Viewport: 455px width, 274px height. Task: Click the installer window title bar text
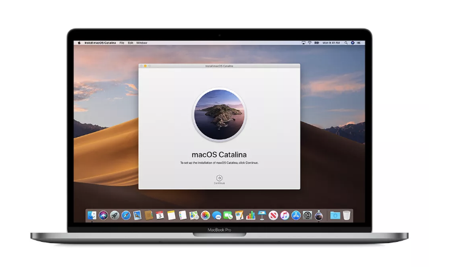click(219, 66)
